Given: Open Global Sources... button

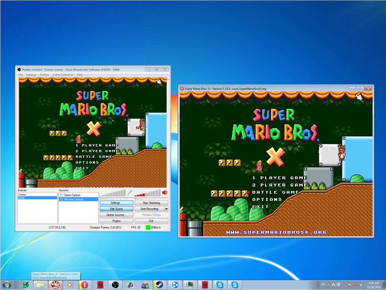Looking at the screenshot, I should coord(117,215).
